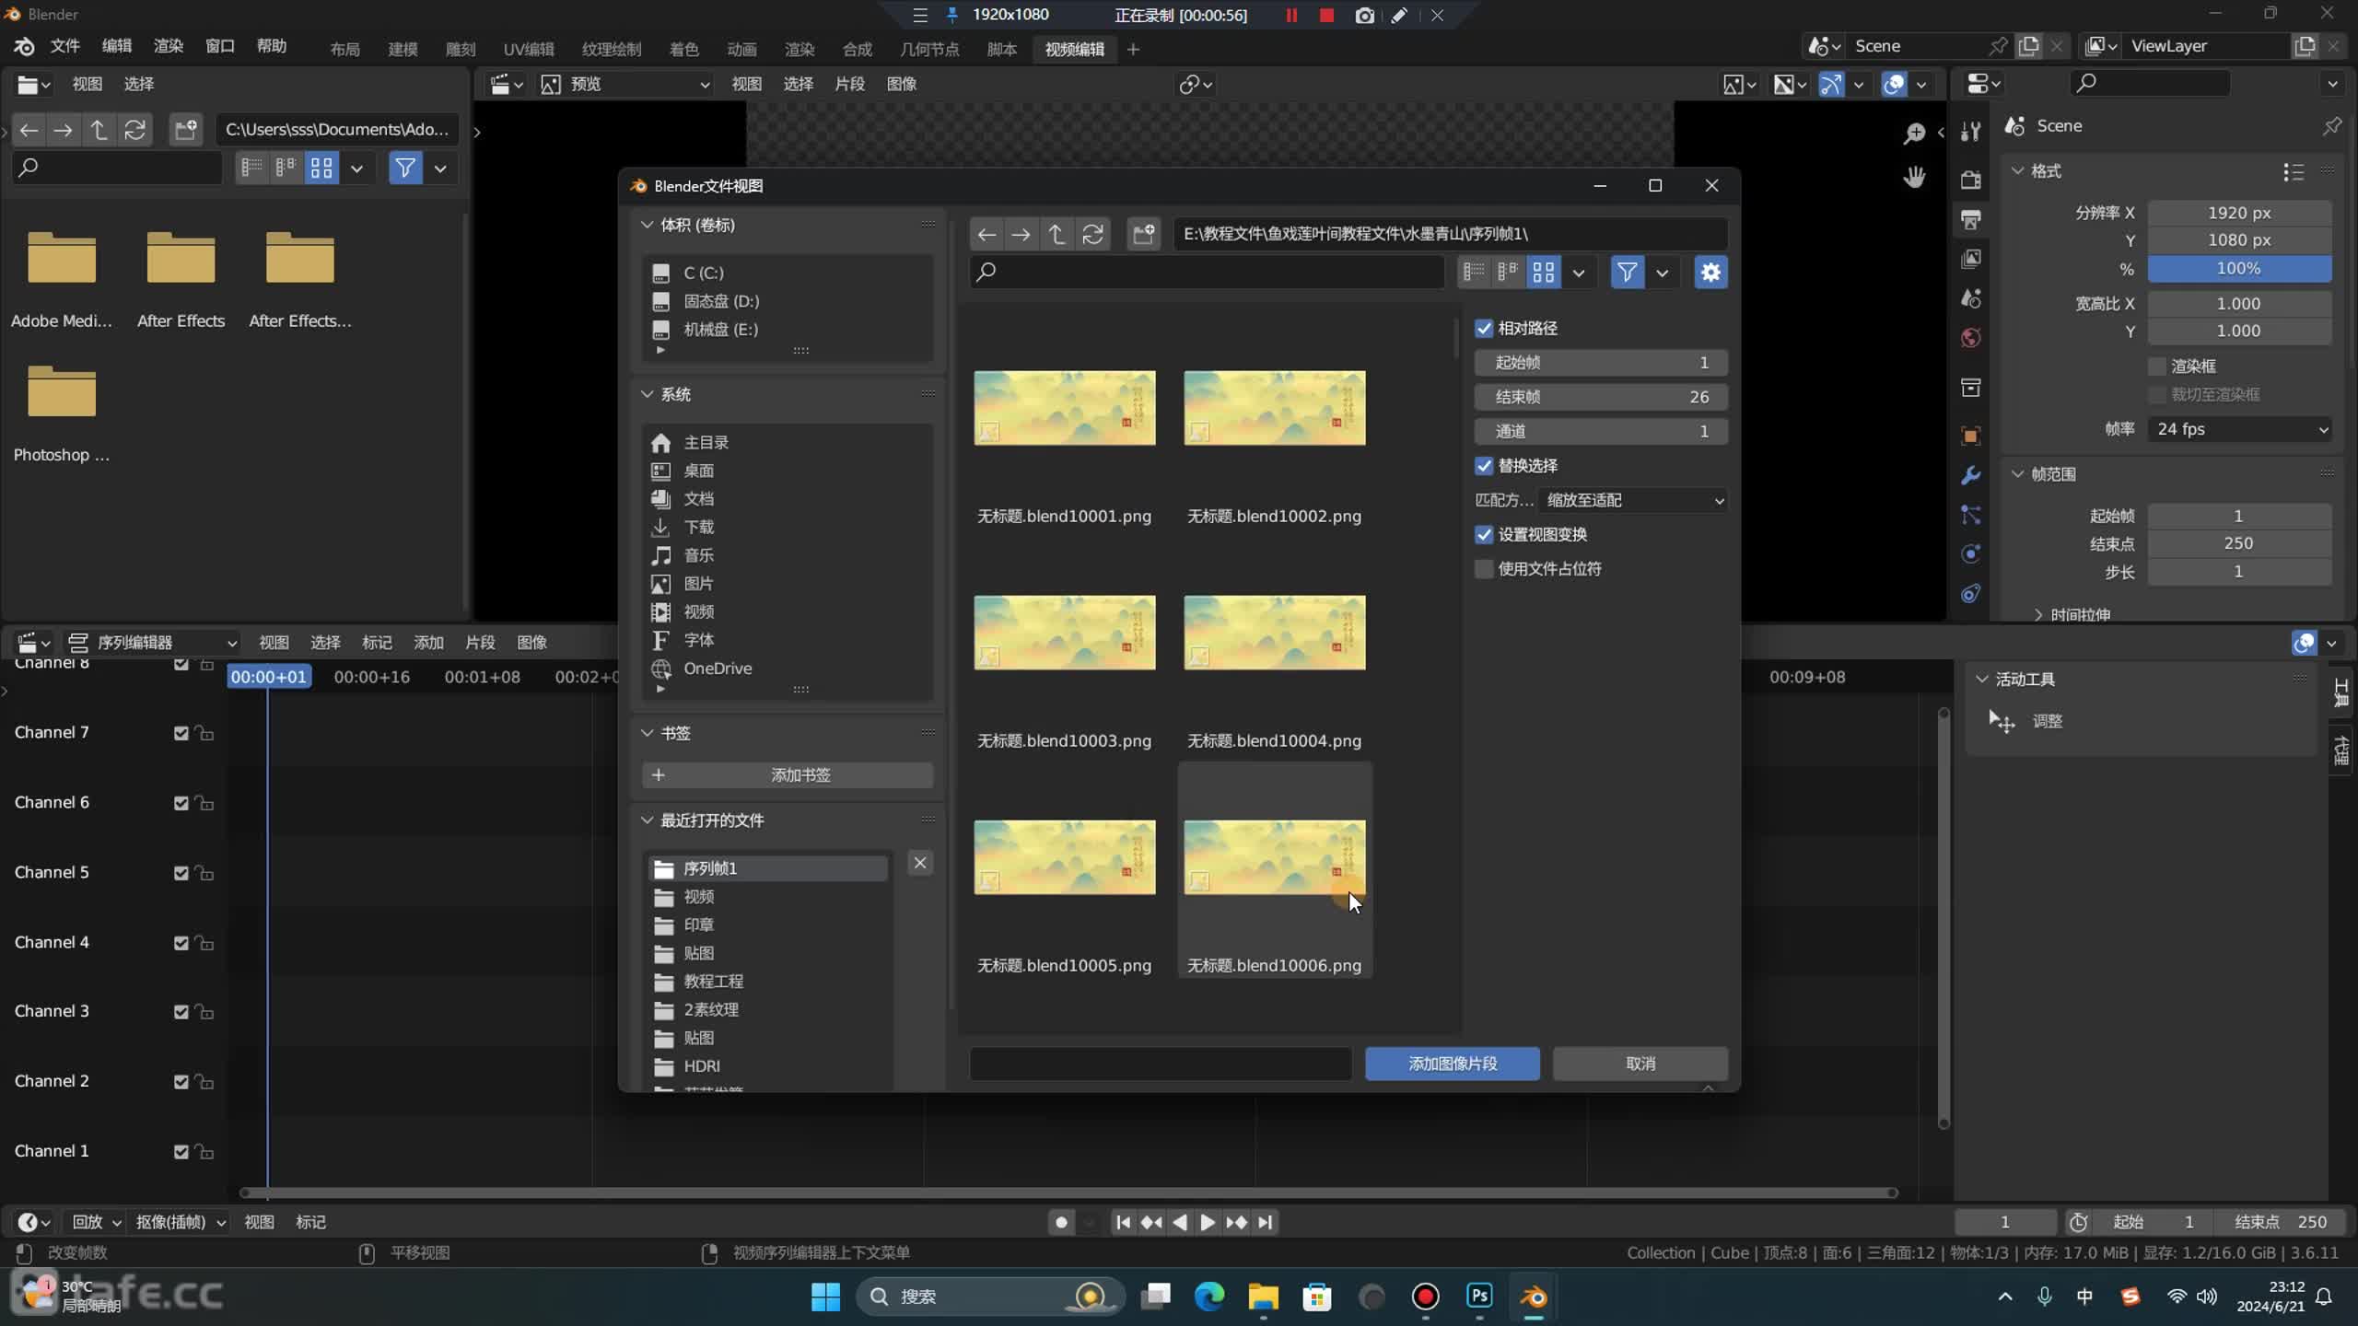Go back in file dialog navigation
This screenshot has width=2358, height=1326.
pos(986,234)
